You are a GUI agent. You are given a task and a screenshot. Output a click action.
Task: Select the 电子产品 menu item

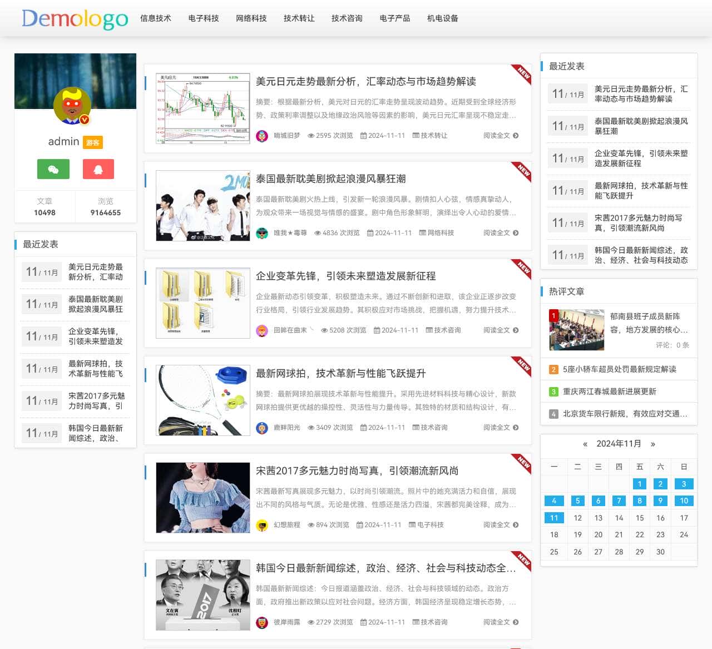coord(394,18)
